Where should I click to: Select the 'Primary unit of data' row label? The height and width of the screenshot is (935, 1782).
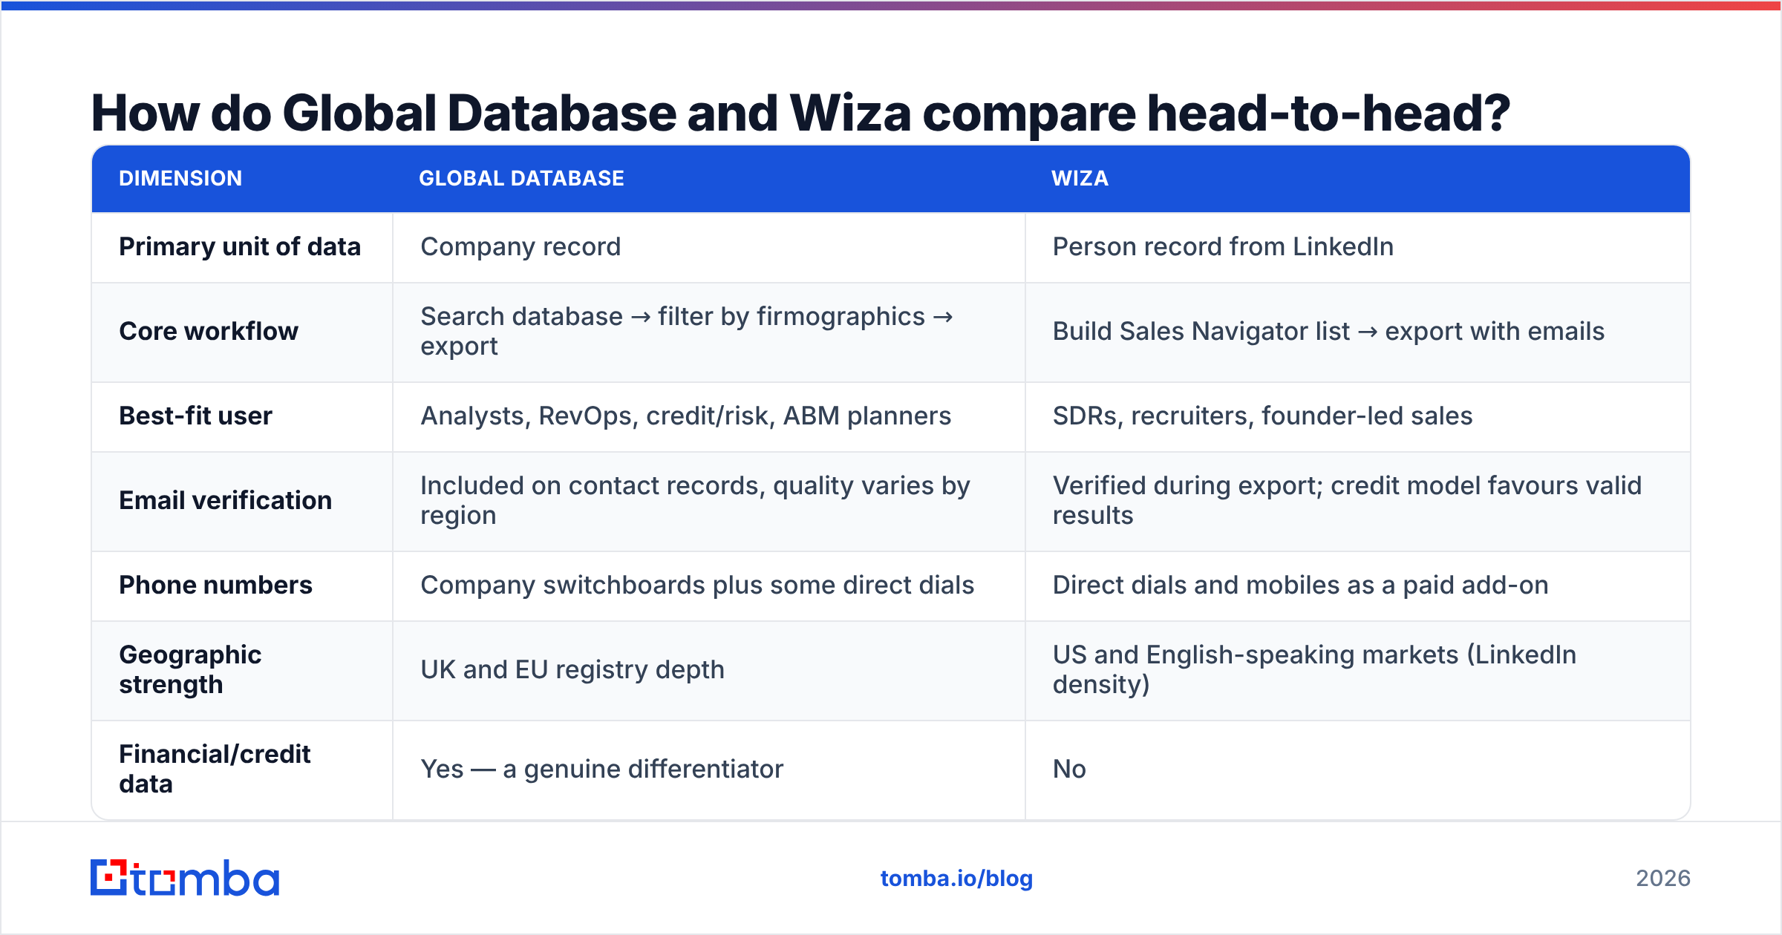pos(240,246)
